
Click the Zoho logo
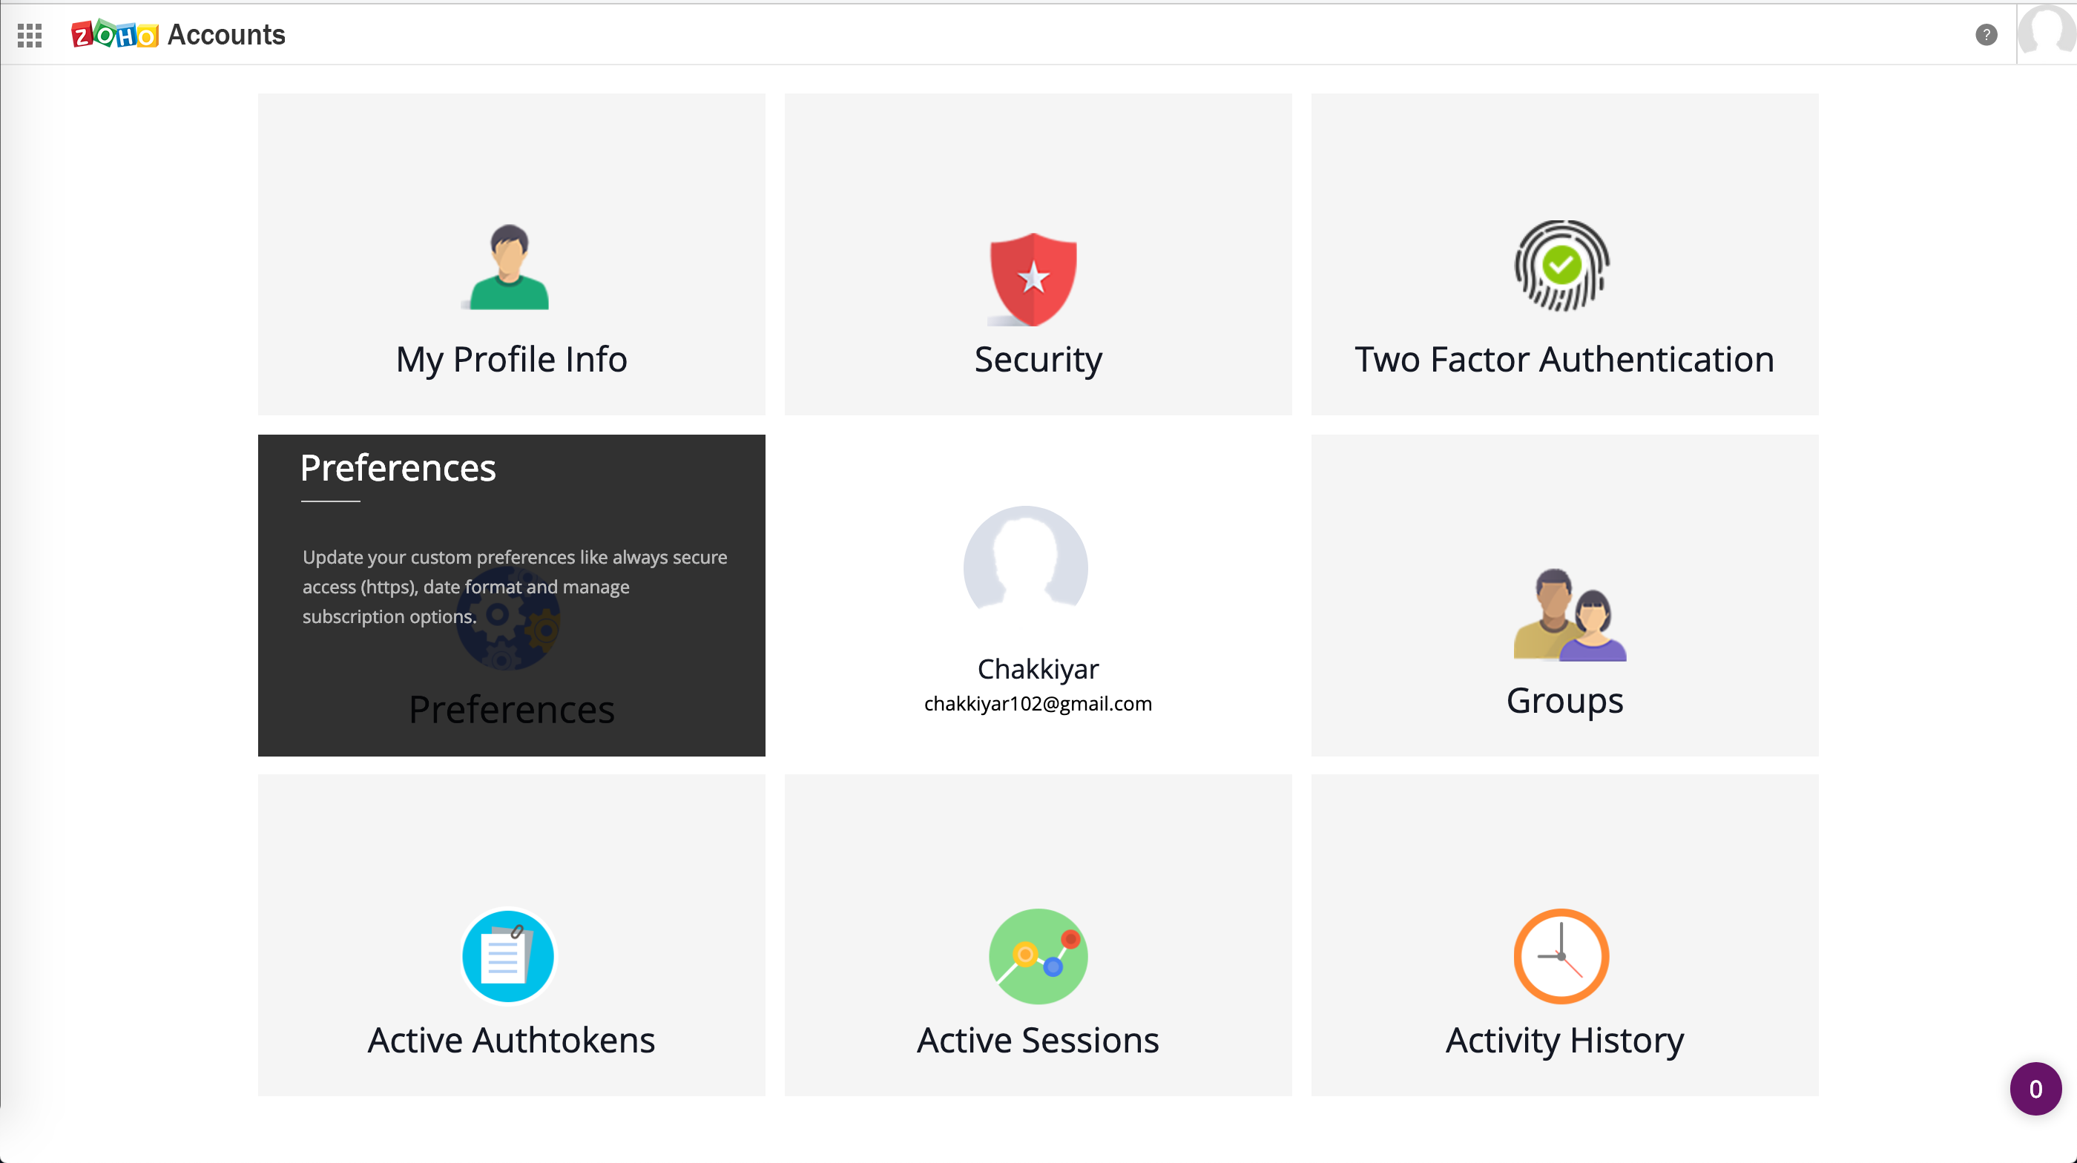[x=114, y=35]
